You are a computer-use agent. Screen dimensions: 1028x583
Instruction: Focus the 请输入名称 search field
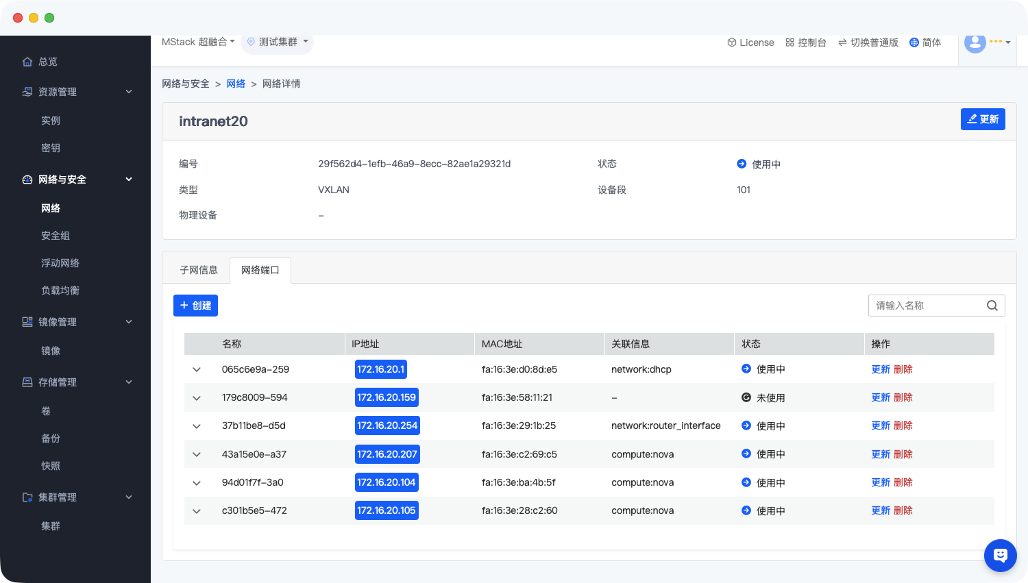[x=927, y=306]
